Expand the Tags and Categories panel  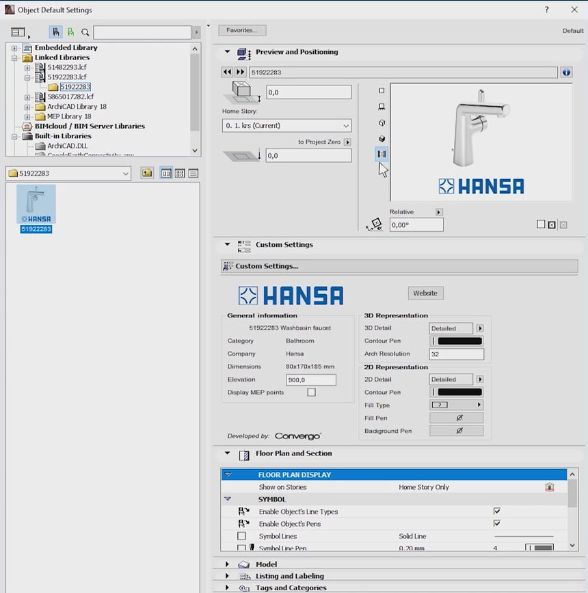pyautogui.click(x=227, y=588)
